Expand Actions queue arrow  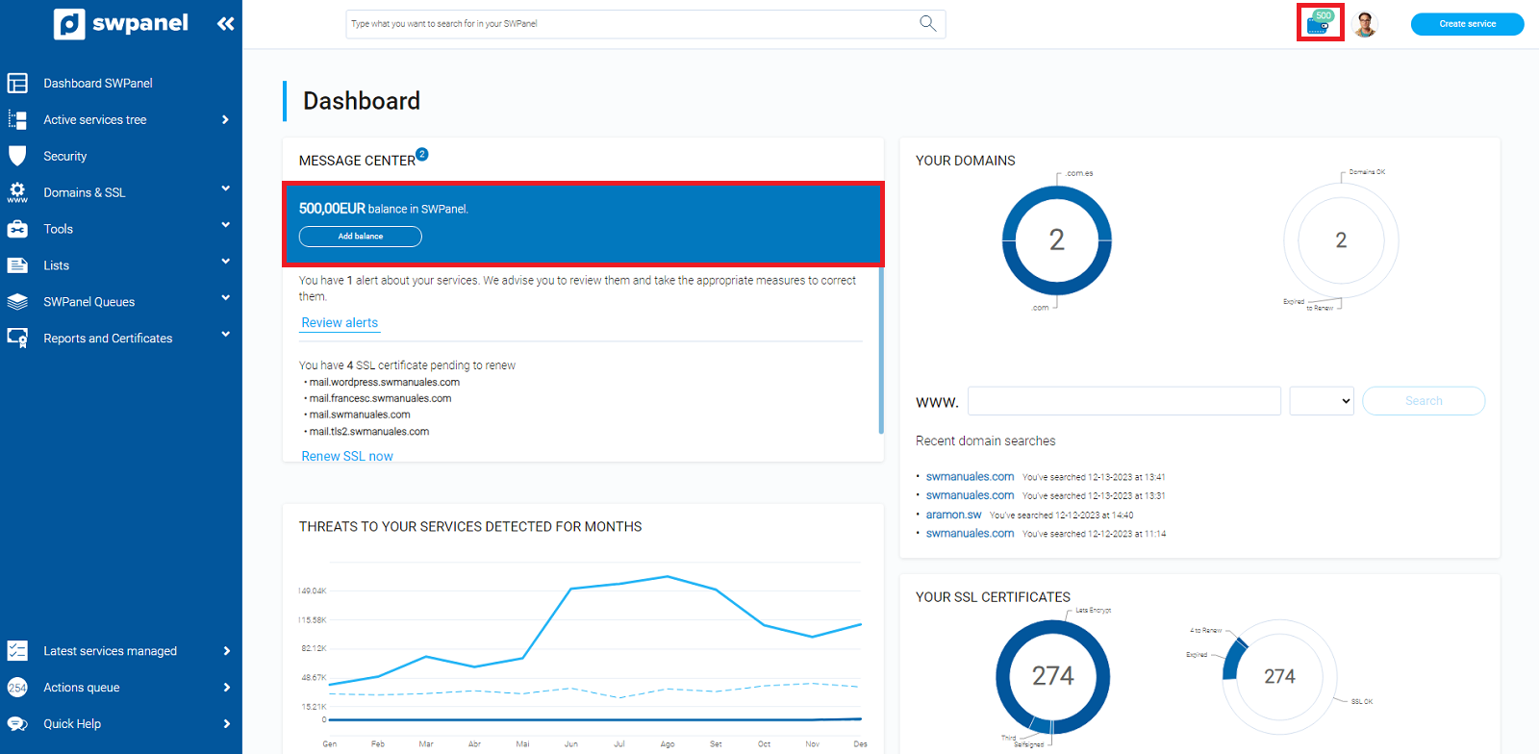(226, 688)
